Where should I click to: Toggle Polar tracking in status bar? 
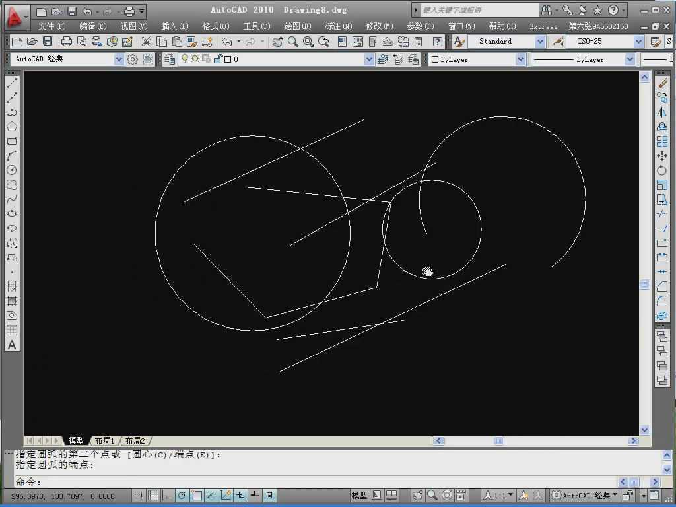[182, 495]
